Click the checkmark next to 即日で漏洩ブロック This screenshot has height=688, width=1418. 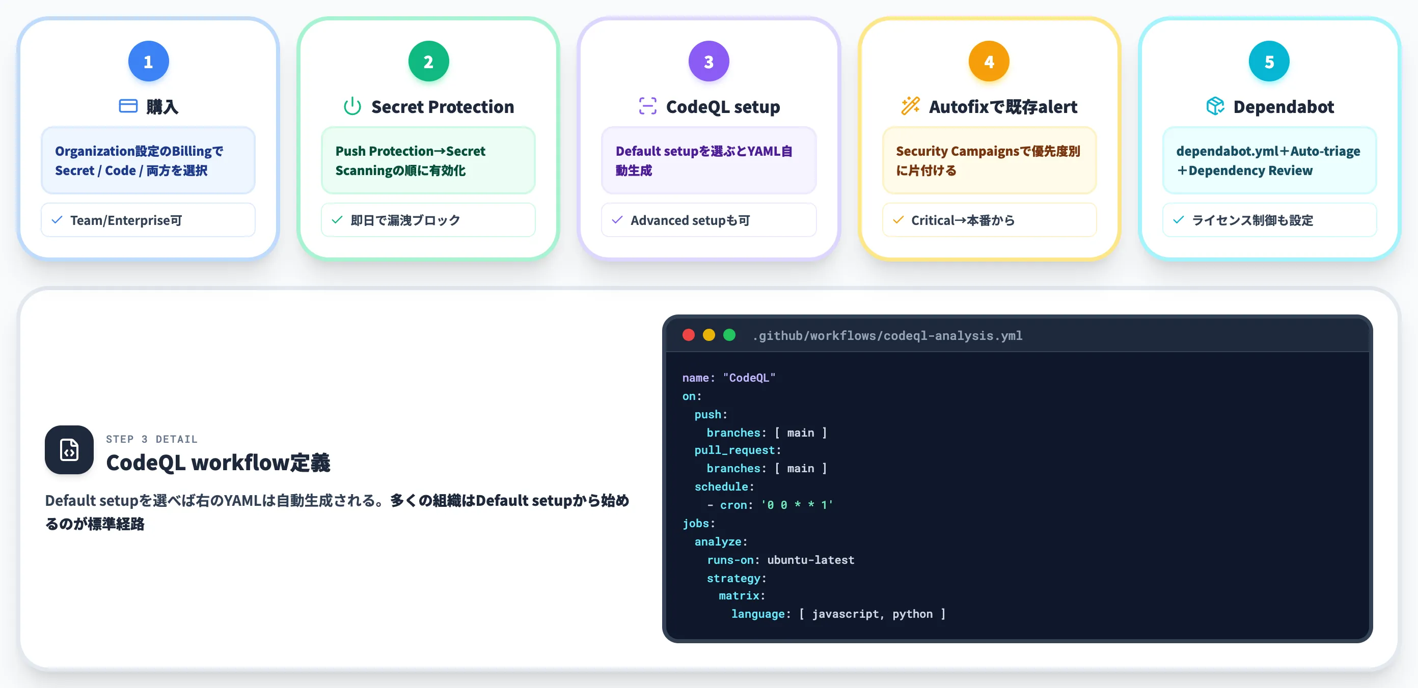(337, 220)
